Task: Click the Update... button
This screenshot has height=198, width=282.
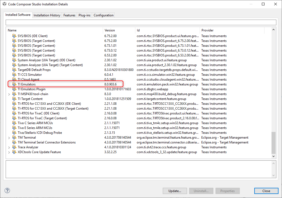Action: 175,191
